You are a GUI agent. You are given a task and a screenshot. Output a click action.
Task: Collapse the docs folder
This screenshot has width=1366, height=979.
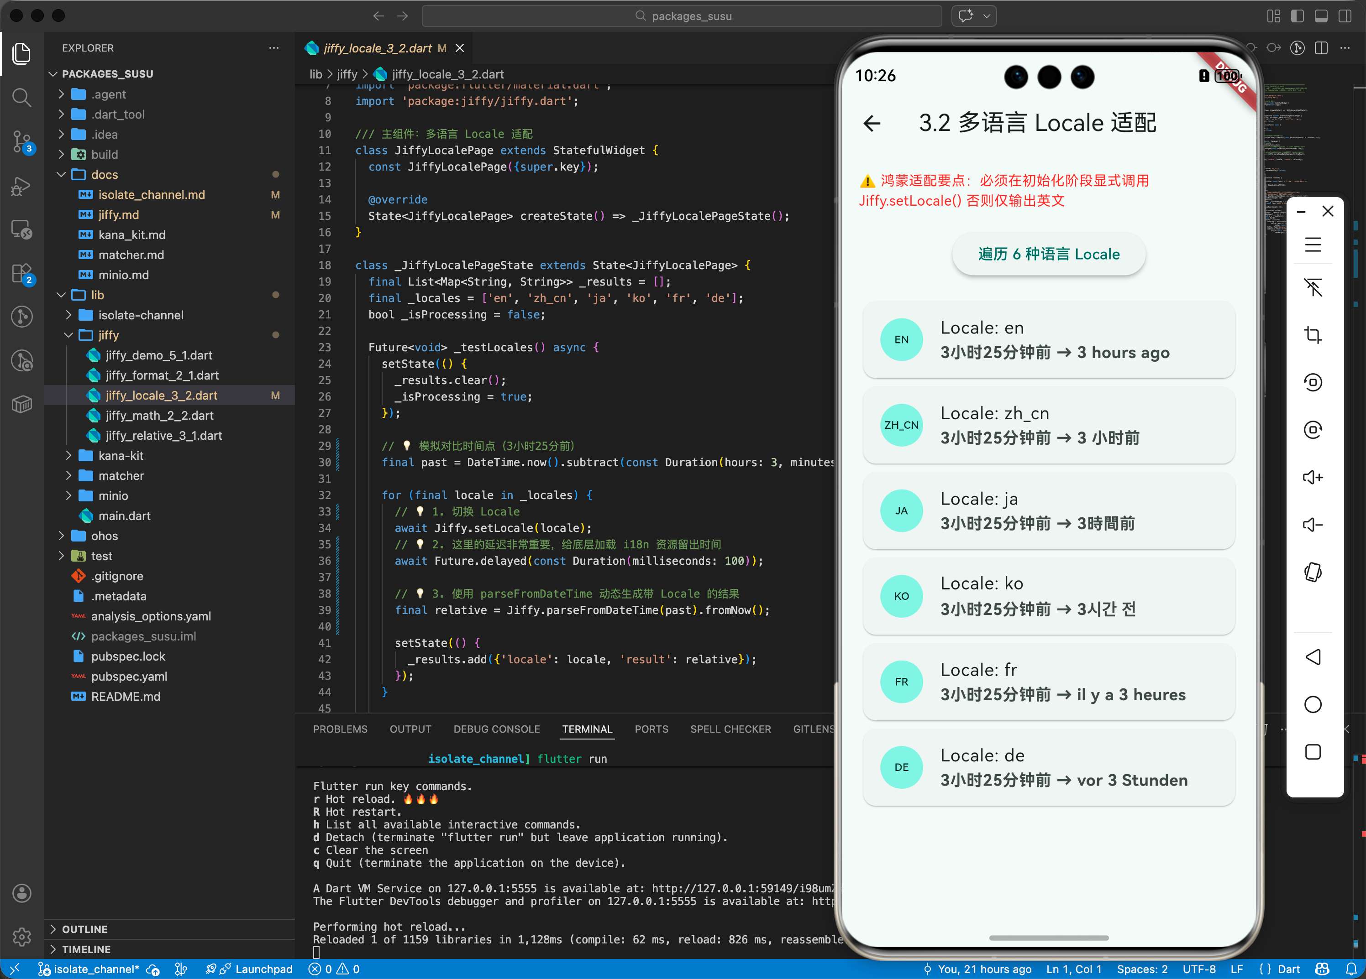104,175
